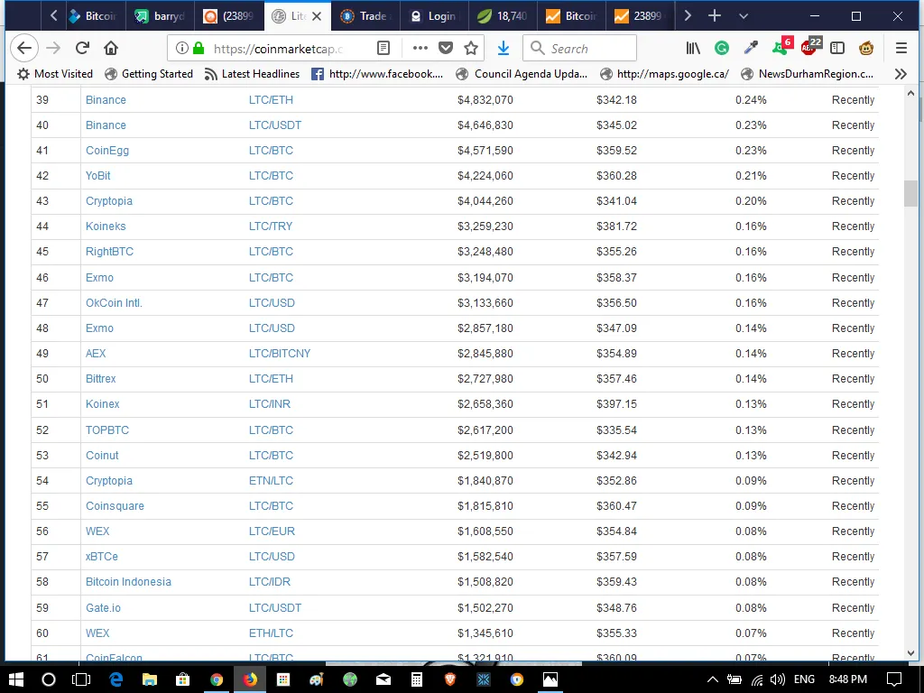
Task: Switch to the Login tab
Action: pyautogui.click(x=434, y=16)
